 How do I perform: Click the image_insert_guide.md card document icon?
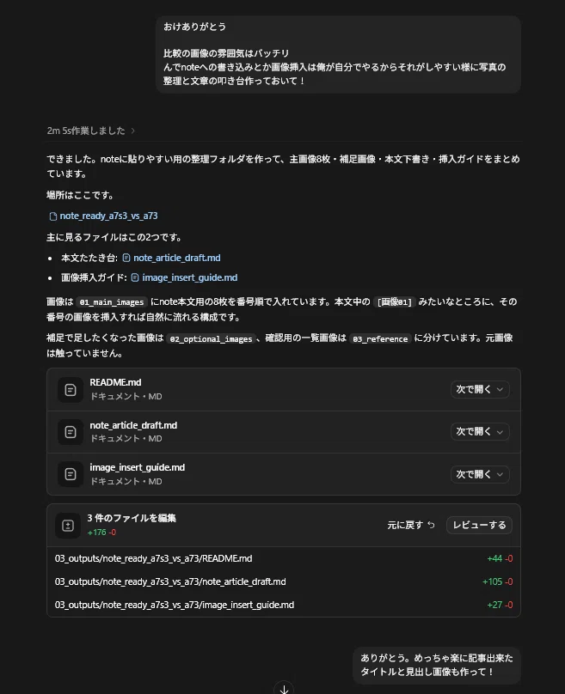pyautogui.click(x=71, y=474)
